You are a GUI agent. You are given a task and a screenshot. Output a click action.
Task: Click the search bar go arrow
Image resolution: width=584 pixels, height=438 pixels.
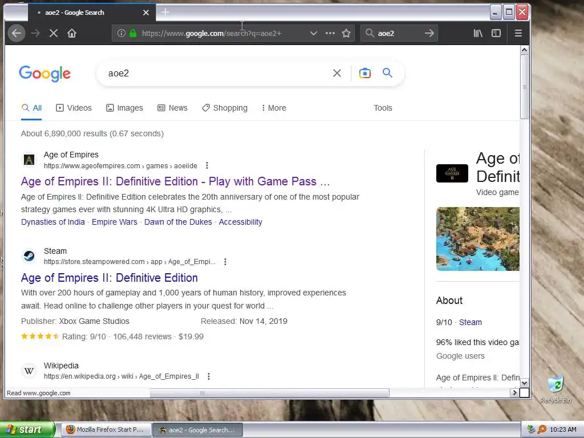429,33
